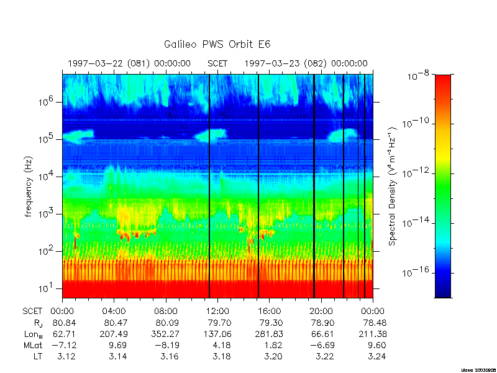Select the LT row label
The height and width of the screenshot is (373, 497).
coord(38,356)
